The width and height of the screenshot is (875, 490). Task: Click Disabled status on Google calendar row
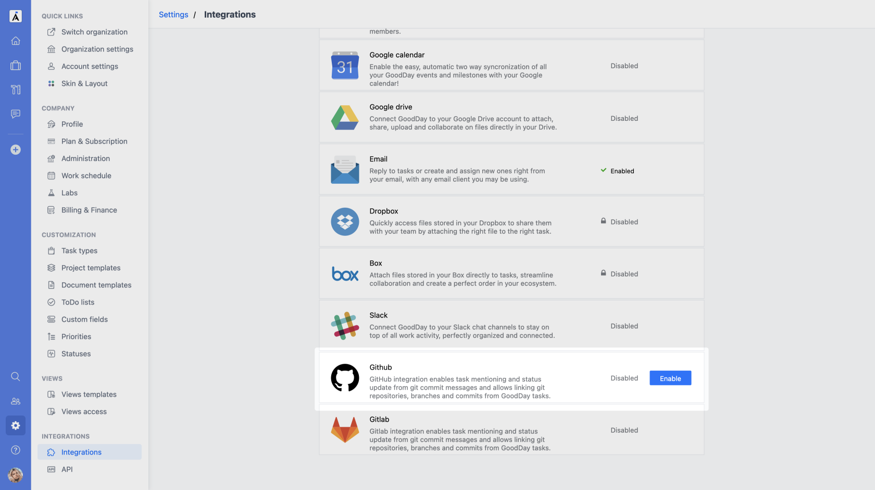pos(624,66)
